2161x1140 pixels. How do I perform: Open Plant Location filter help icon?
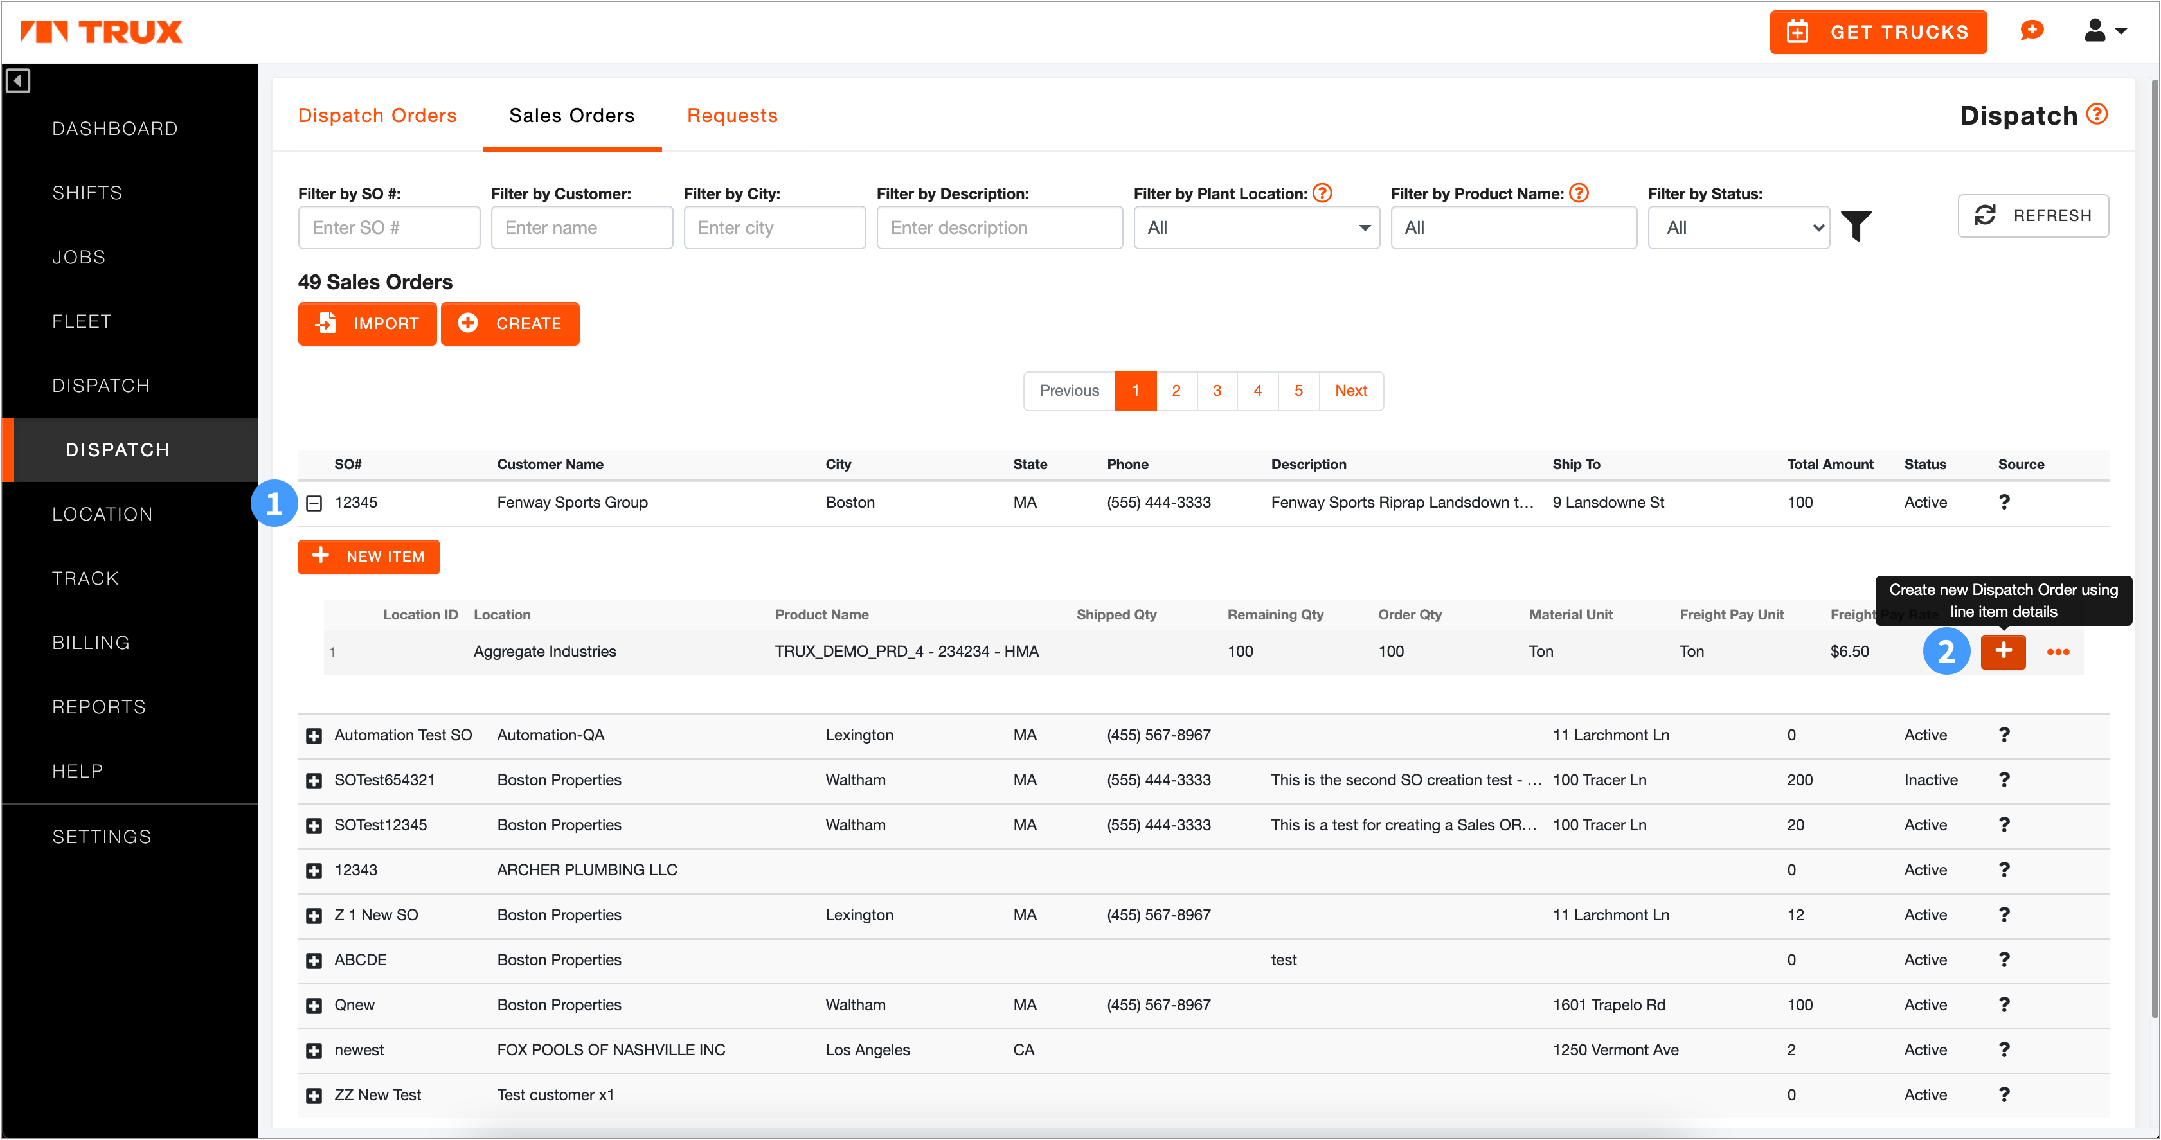click(x=1322, y=193)
